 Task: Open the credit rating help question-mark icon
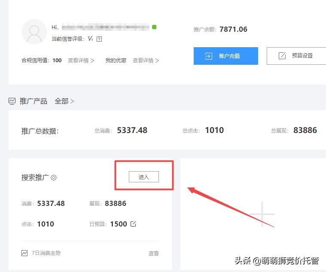(99, 39)
